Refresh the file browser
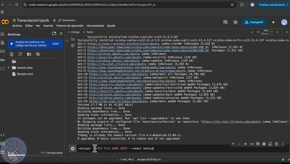Viewport: 290px width, 164px height. (x=20, y=54)
